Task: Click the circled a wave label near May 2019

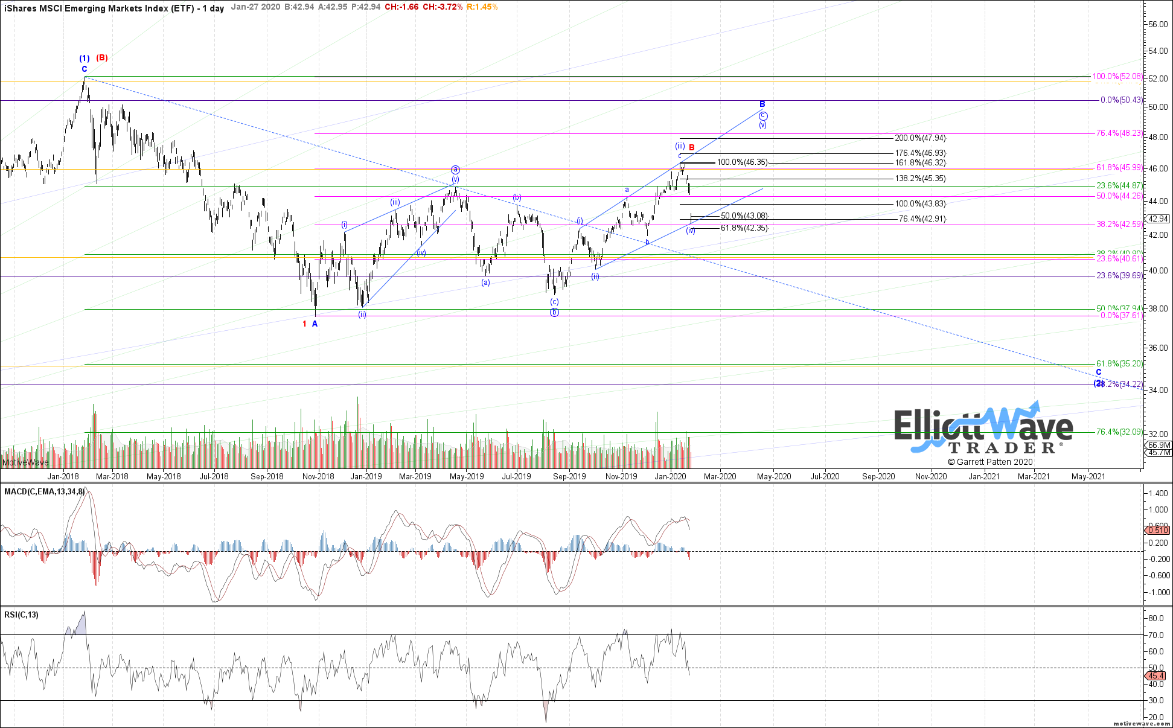Action: [x=455, y=170]
